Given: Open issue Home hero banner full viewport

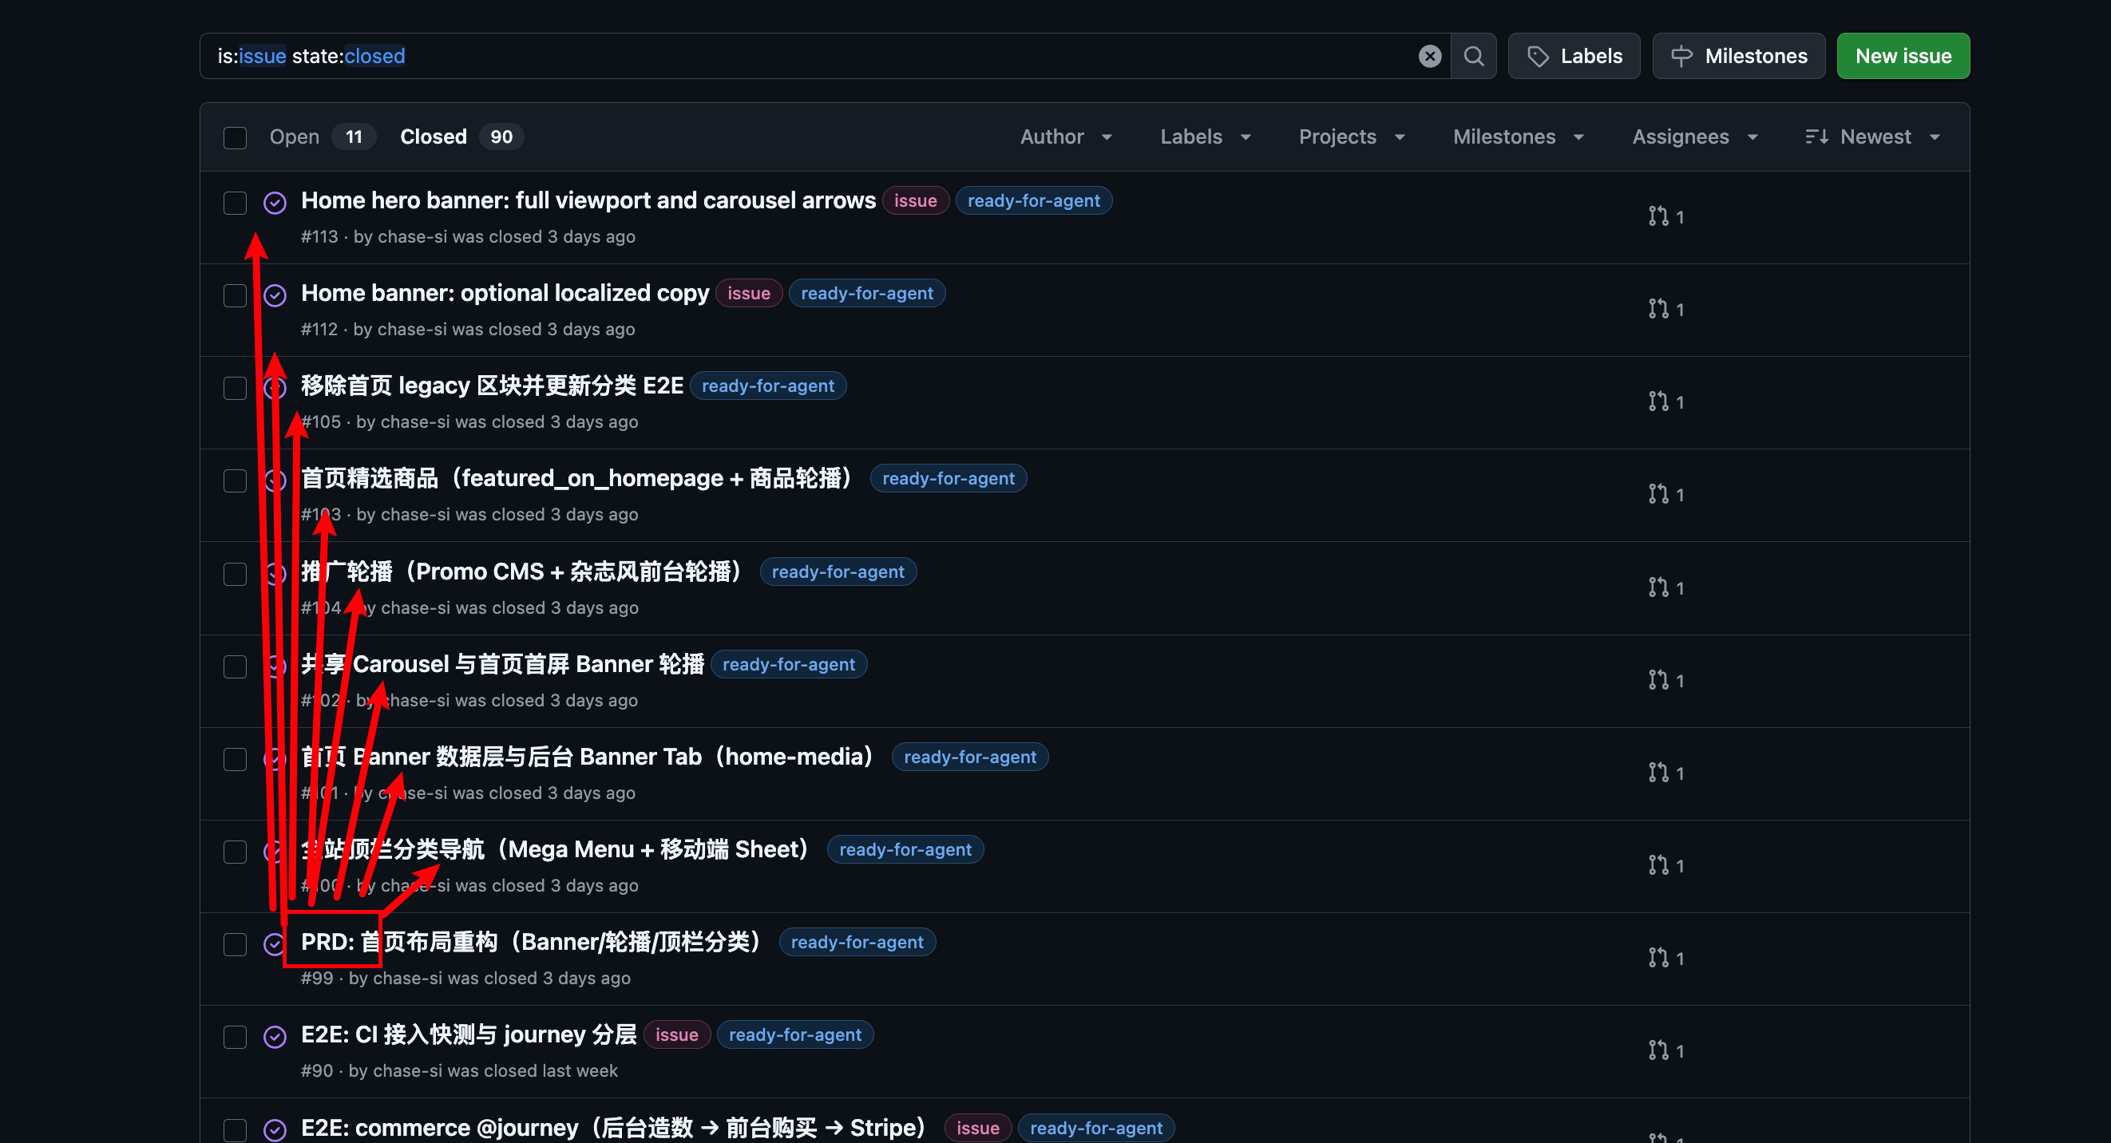Looking at the screenshot, I should pos(588,200).
